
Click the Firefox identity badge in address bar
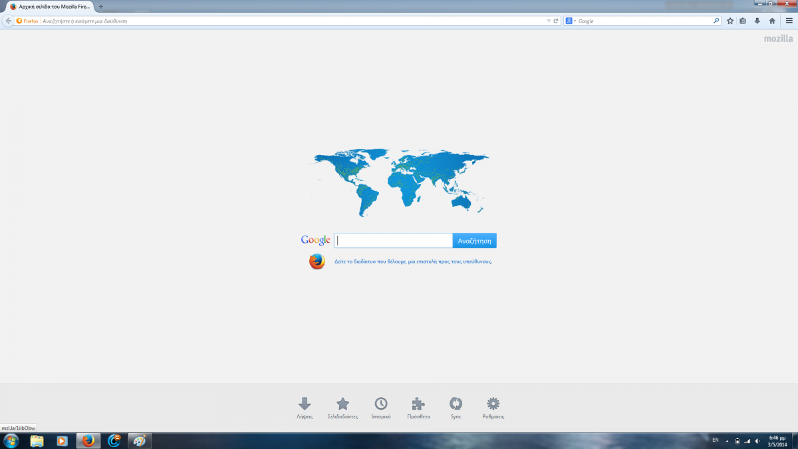click(x=27, y=21)
